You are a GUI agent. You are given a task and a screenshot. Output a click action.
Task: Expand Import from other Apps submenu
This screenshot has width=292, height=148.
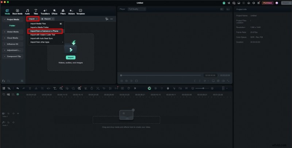(x=46, y=42)
